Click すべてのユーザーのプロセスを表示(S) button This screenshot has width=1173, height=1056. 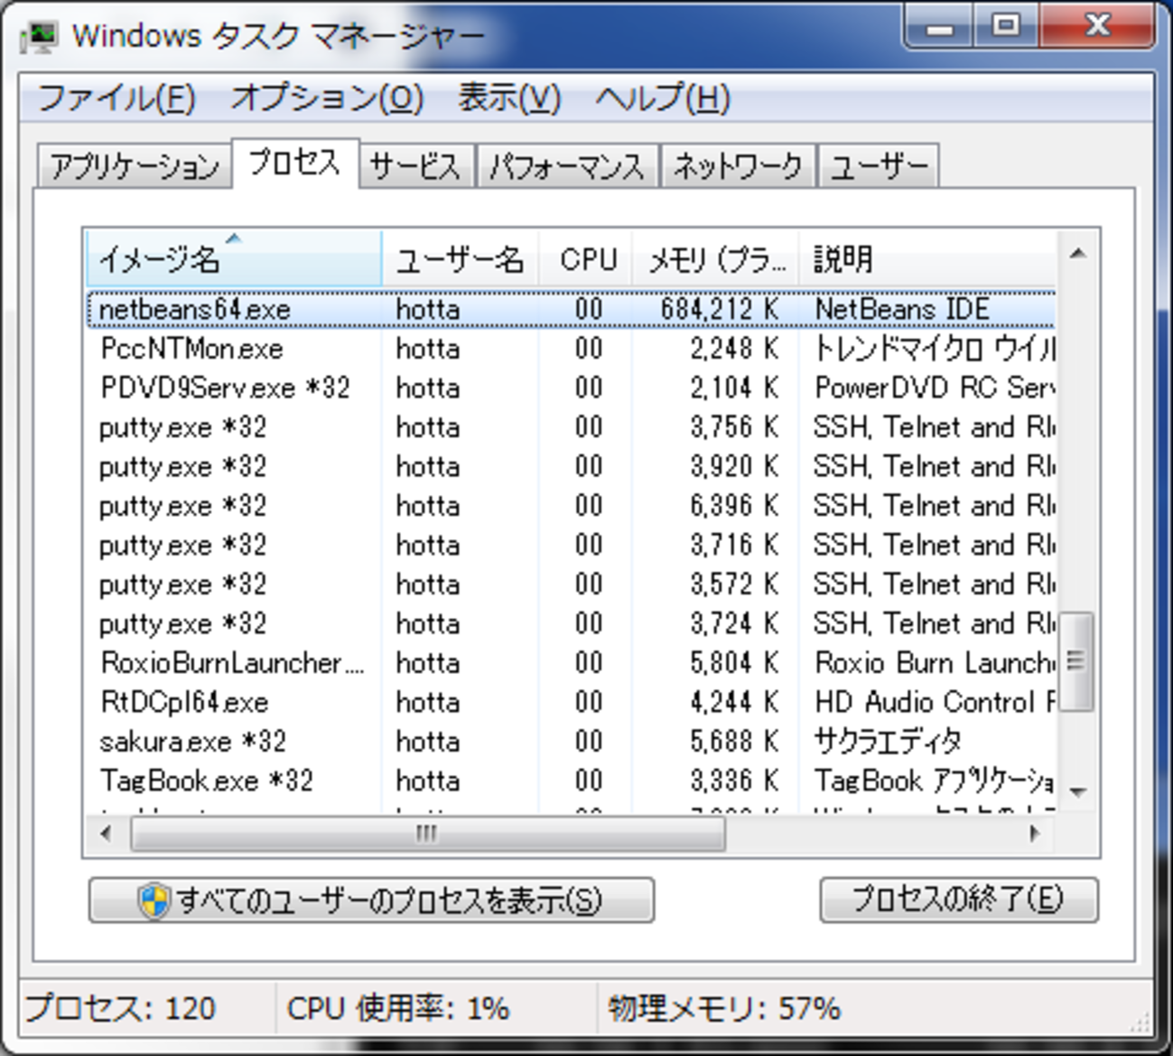[371, 900]
